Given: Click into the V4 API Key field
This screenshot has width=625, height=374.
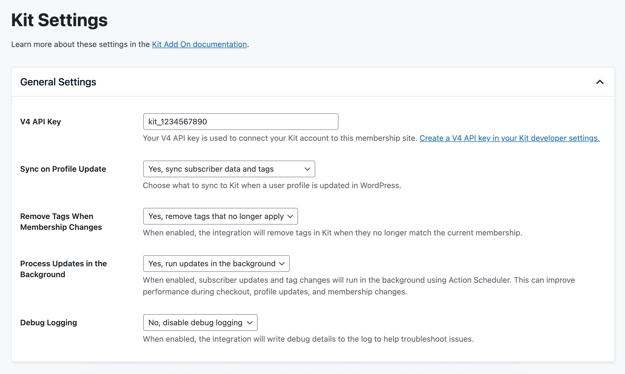Looking at the screenshot, I should point(240,122).
